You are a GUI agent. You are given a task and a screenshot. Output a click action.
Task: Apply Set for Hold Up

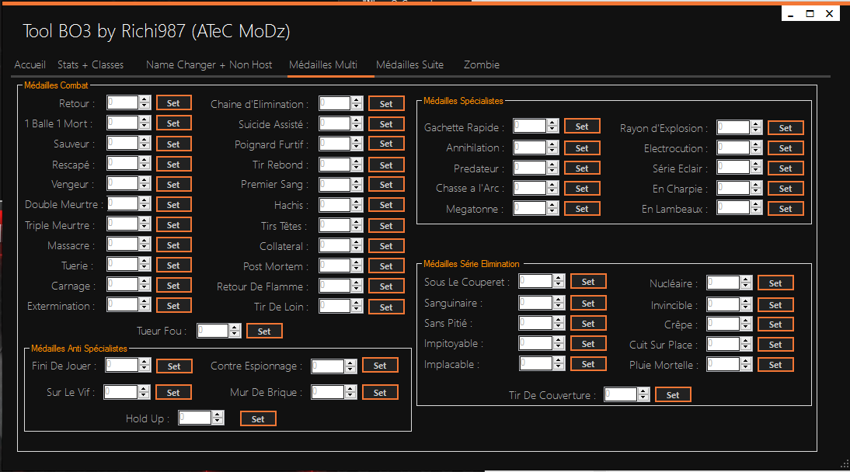click(x=258, y=419)
